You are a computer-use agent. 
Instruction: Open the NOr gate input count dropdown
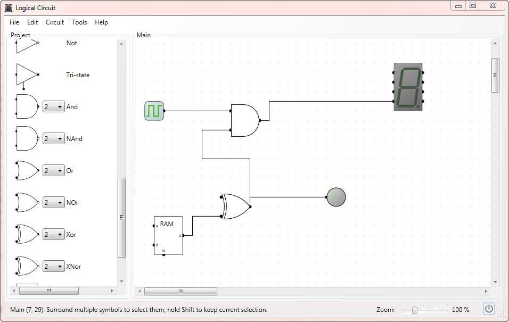[x=54, y=203]
